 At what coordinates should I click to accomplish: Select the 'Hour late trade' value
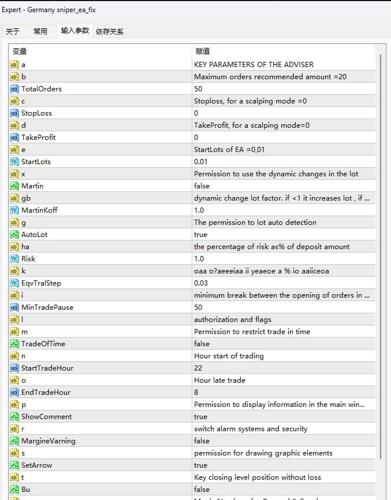[219, 380]
